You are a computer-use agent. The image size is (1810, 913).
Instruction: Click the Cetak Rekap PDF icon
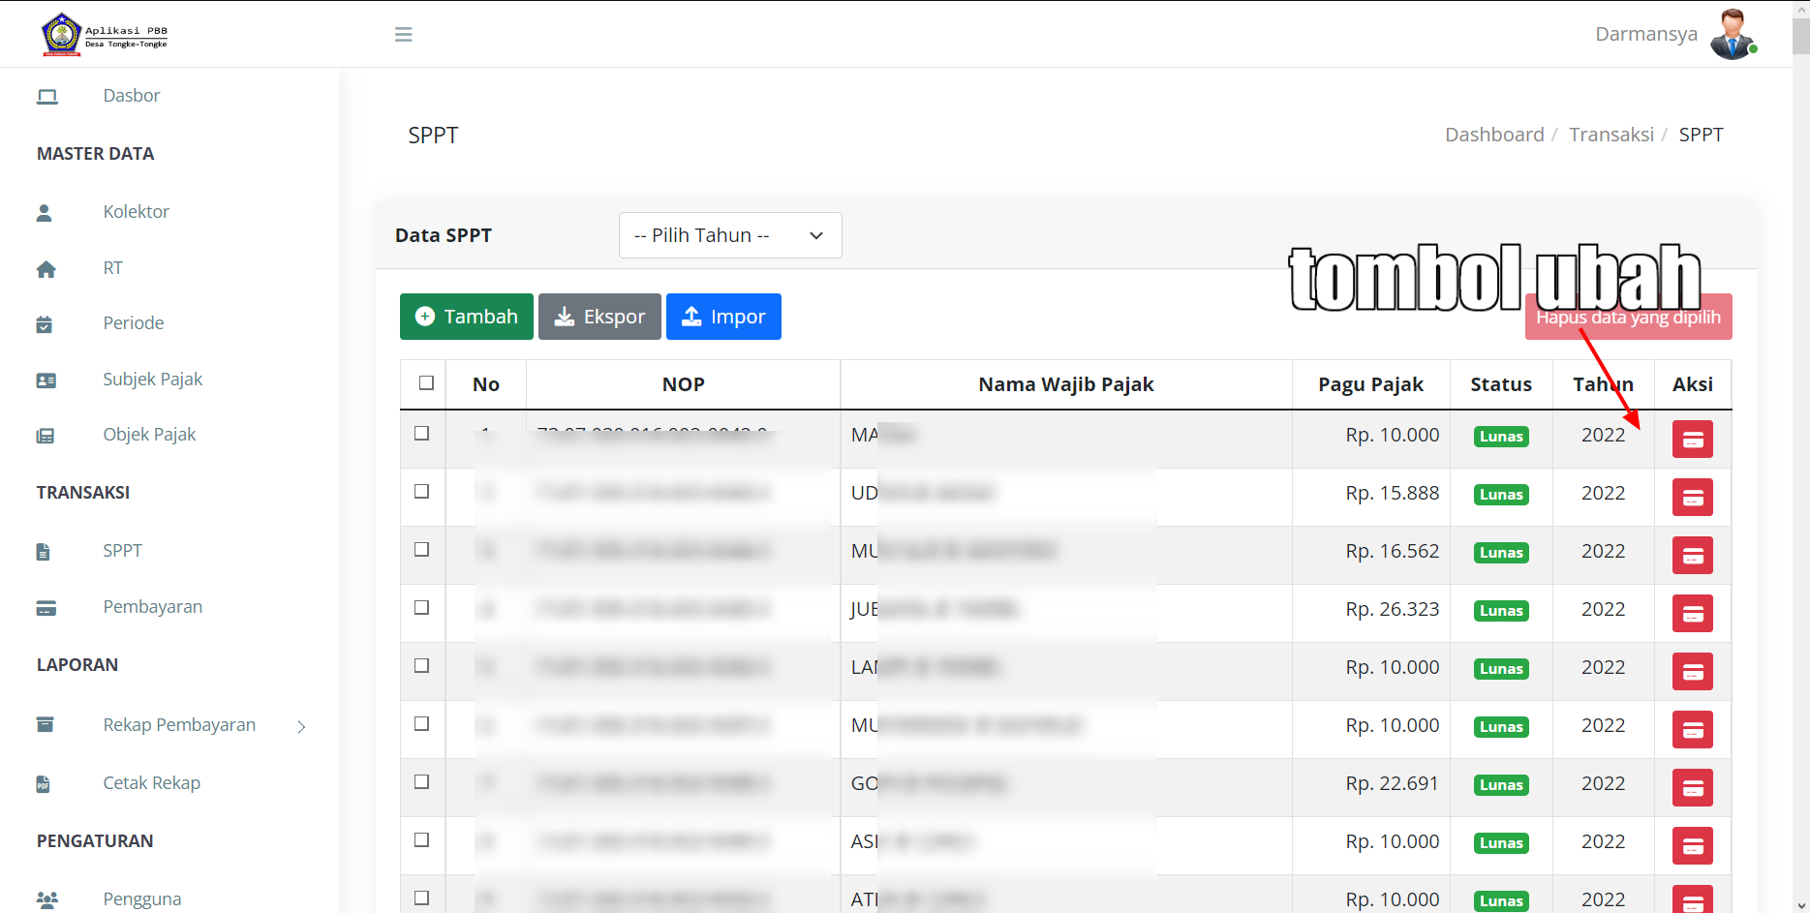coord(43,783)
